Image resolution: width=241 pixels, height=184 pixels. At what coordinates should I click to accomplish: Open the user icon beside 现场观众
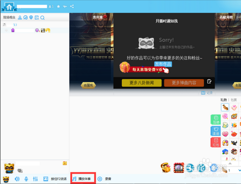pyautogui.click(x=20, y=18)
